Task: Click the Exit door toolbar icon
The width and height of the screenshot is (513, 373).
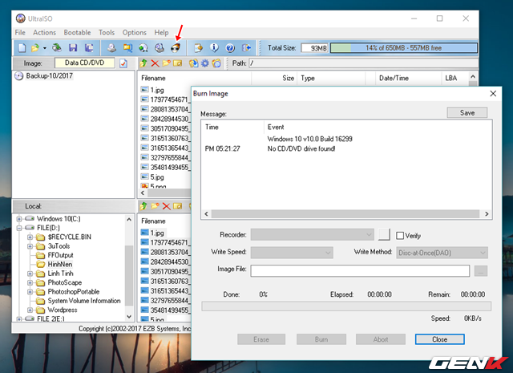Action: click(x=246, y=48)
